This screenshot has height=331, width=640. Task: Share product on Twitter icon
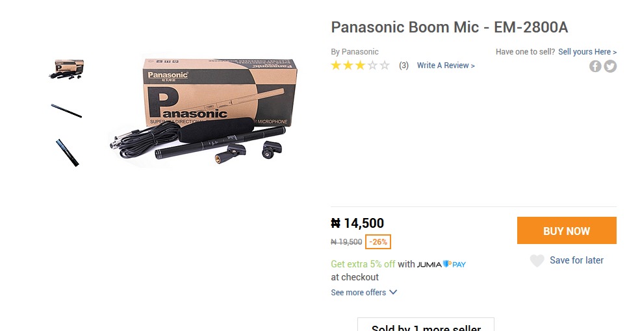pyautogui.click(x=610, y=66)
